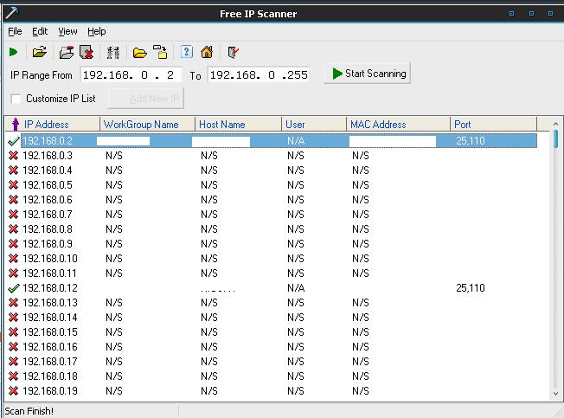
Task: Click the plain yellow open folder icon
Action: (x=140, y=53)
